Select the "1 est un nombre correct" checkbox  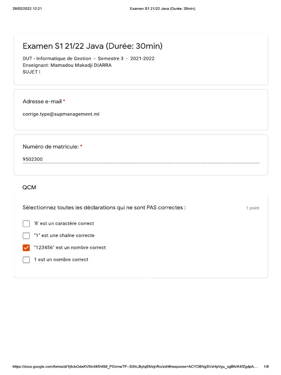(26, 260)
